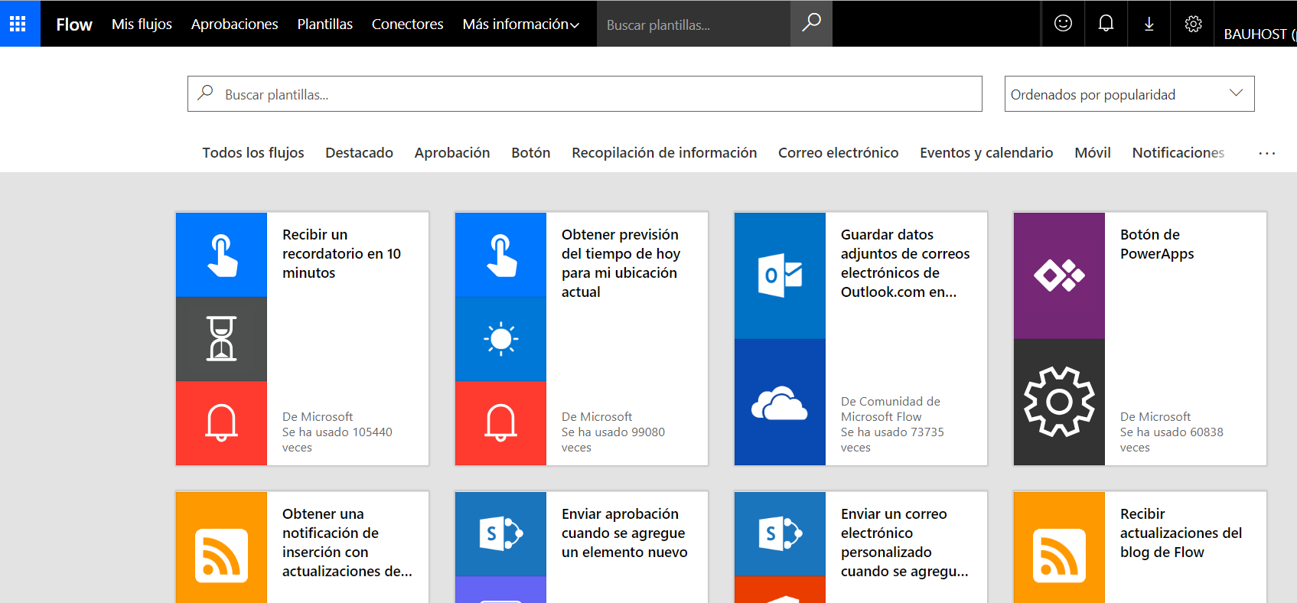Click 'Se ha usado 60838 veces' text
Screen dimensions: 1297x603
click(1172, 440)
